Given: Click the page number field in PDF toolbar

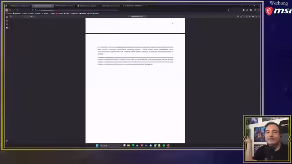Looking at the screenshot, I should 137,16.
